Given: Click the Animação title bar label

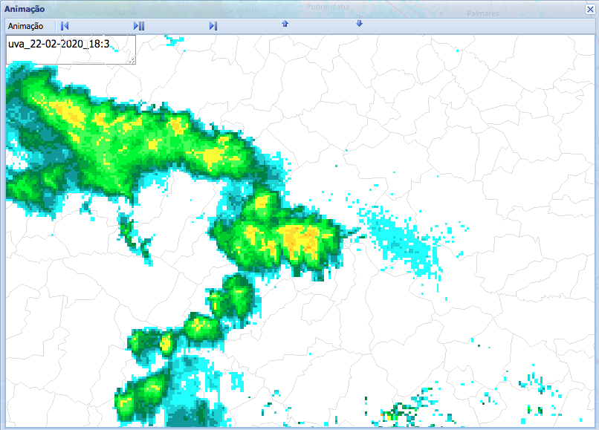Looking at the screenshot, I should tap(24, 7).
